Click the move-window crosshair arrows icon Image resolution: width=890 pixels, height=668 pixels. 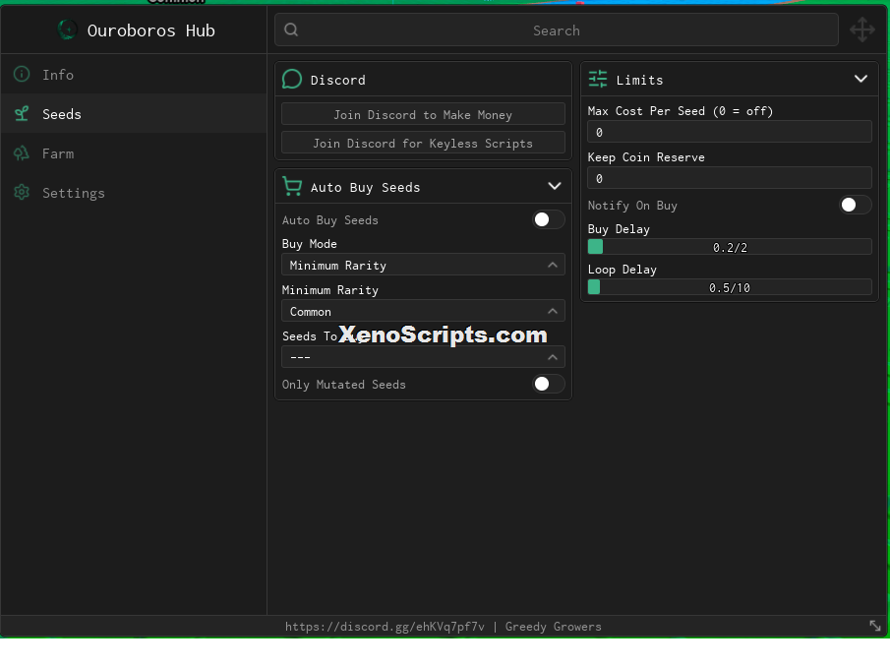coord(862,30)
